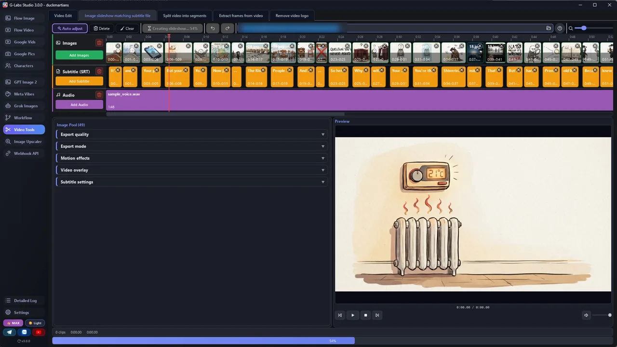Screen dimensions: 617x347
Task: Expand the Video overlay section
Action: tap(192, 170)
